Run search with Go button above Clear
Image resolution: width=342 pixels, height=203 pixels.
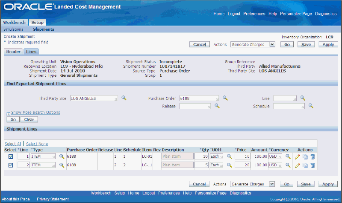coord(13,119)
